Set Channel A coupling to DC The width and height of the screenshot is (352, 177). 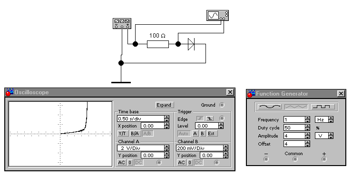[x=139, y=162]
